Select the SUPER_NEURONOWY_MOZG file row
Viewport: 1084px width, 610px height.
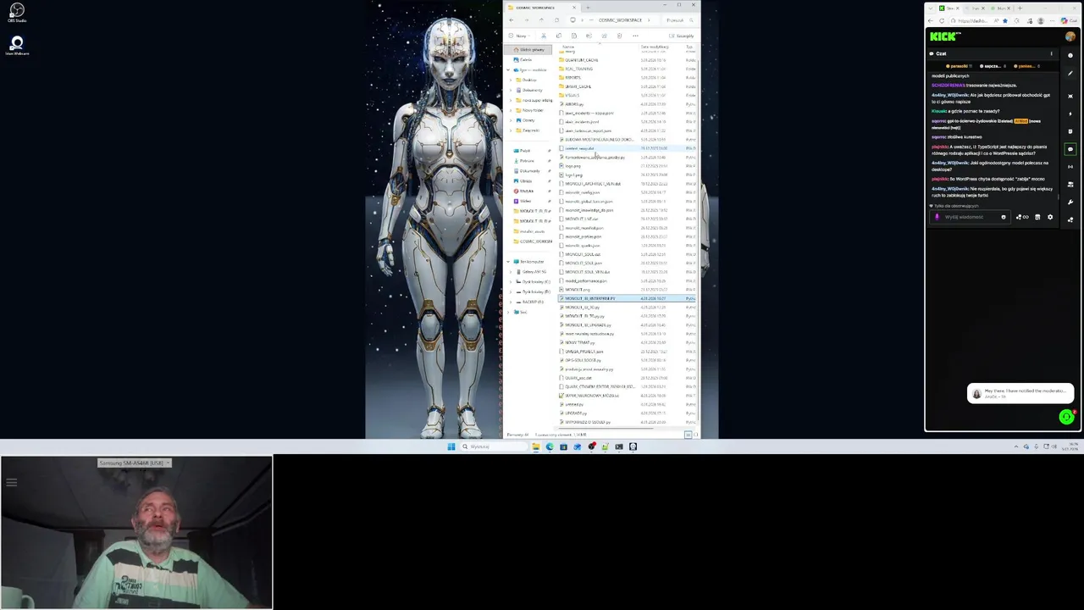[625, 396]
